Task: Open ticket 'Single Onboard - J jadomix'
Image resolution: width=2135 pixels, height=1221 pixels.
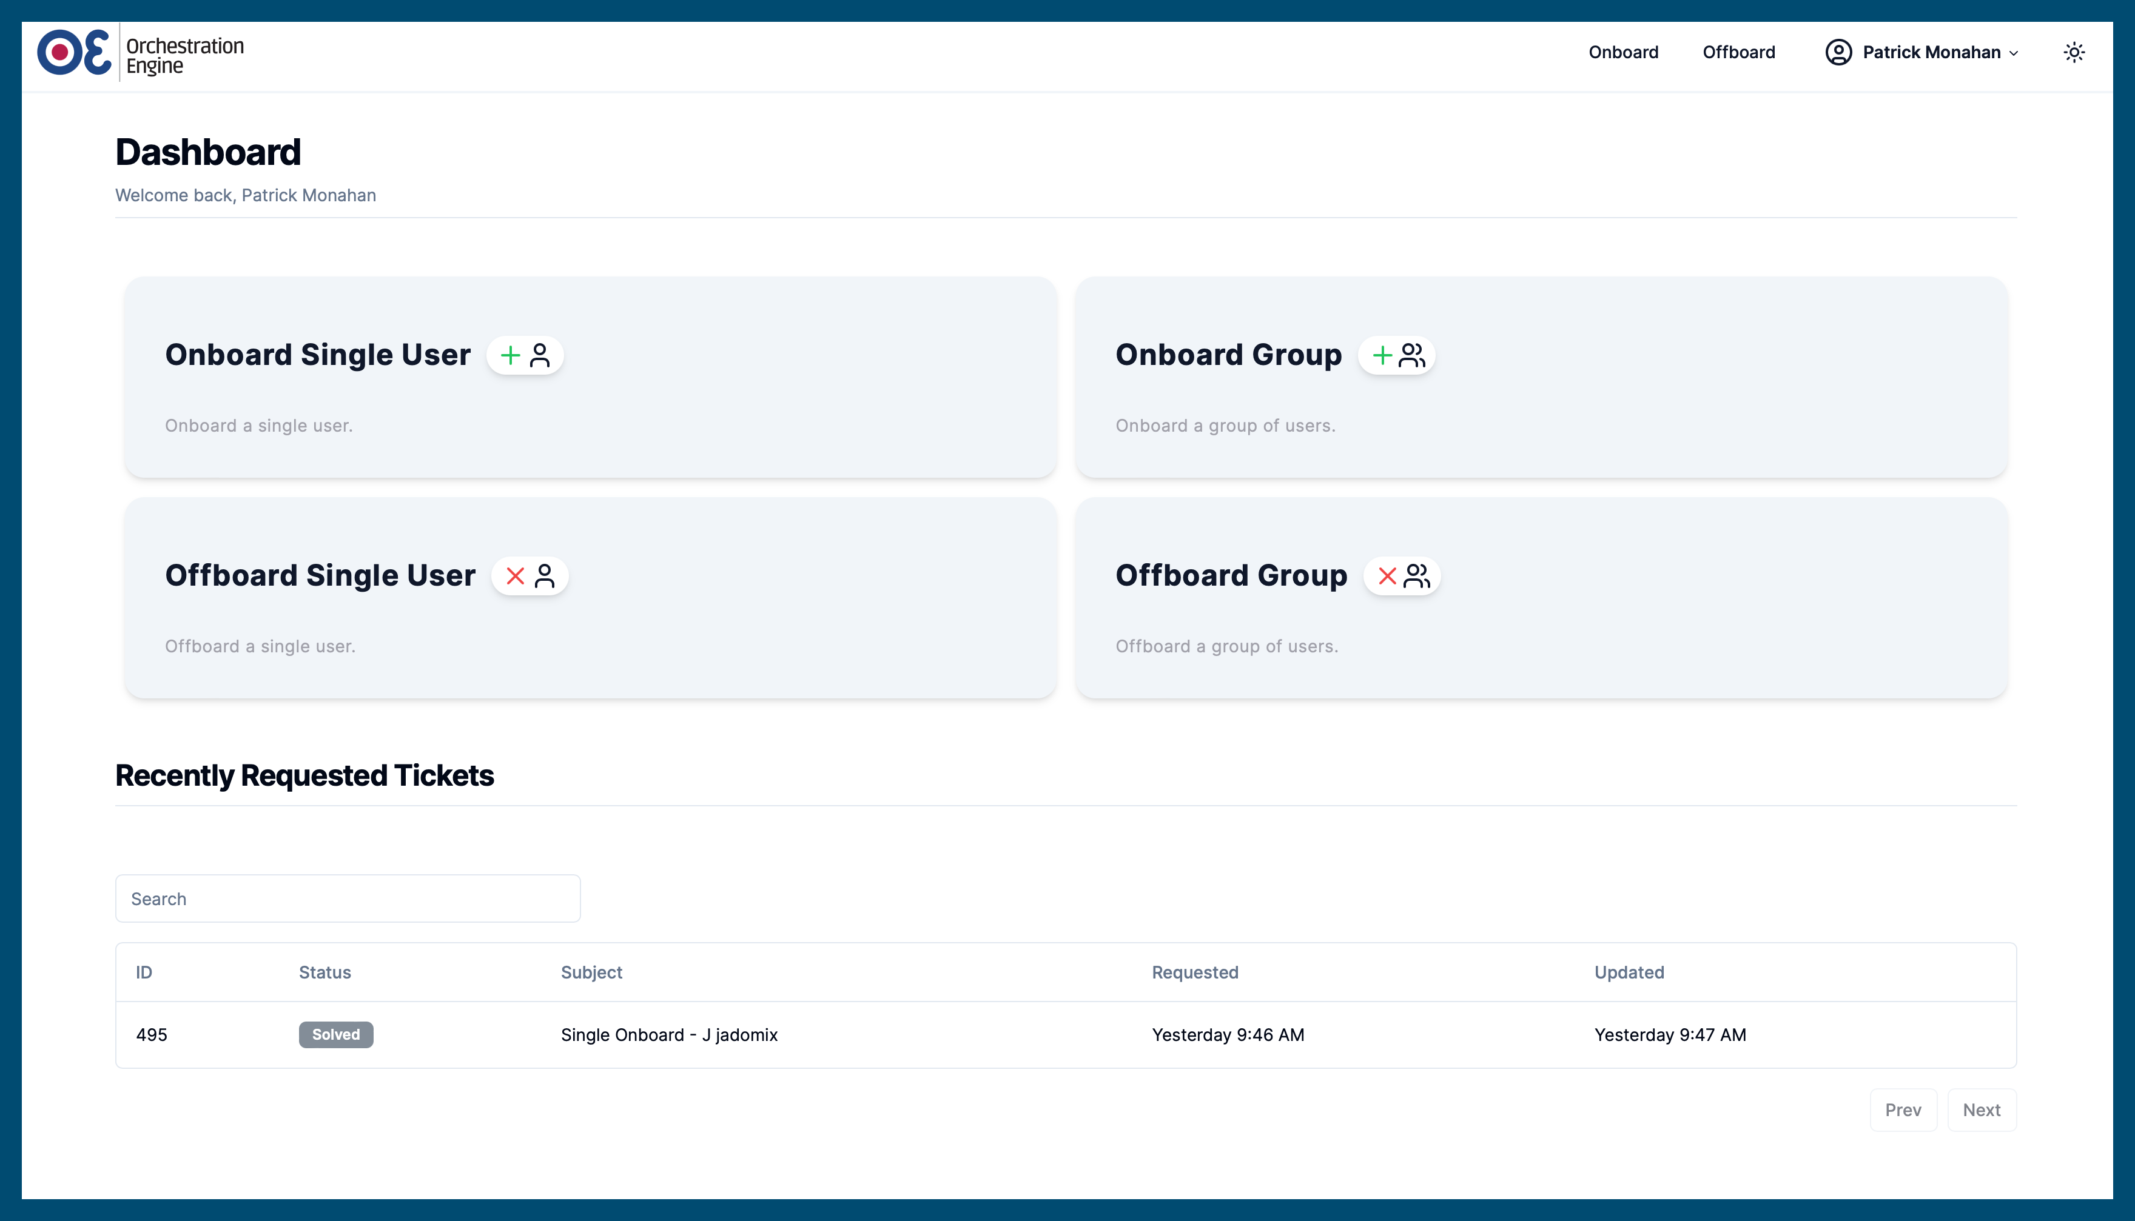Action: pyautogui.click(x=670, y=1034)
